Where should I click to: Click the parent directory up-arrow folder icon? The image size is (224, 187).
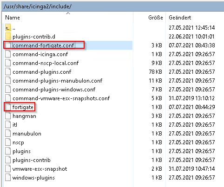click(8, 27)
